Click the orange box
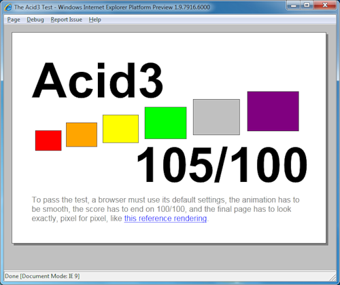This screenshot has width=340, height=285. coord(82,134)
